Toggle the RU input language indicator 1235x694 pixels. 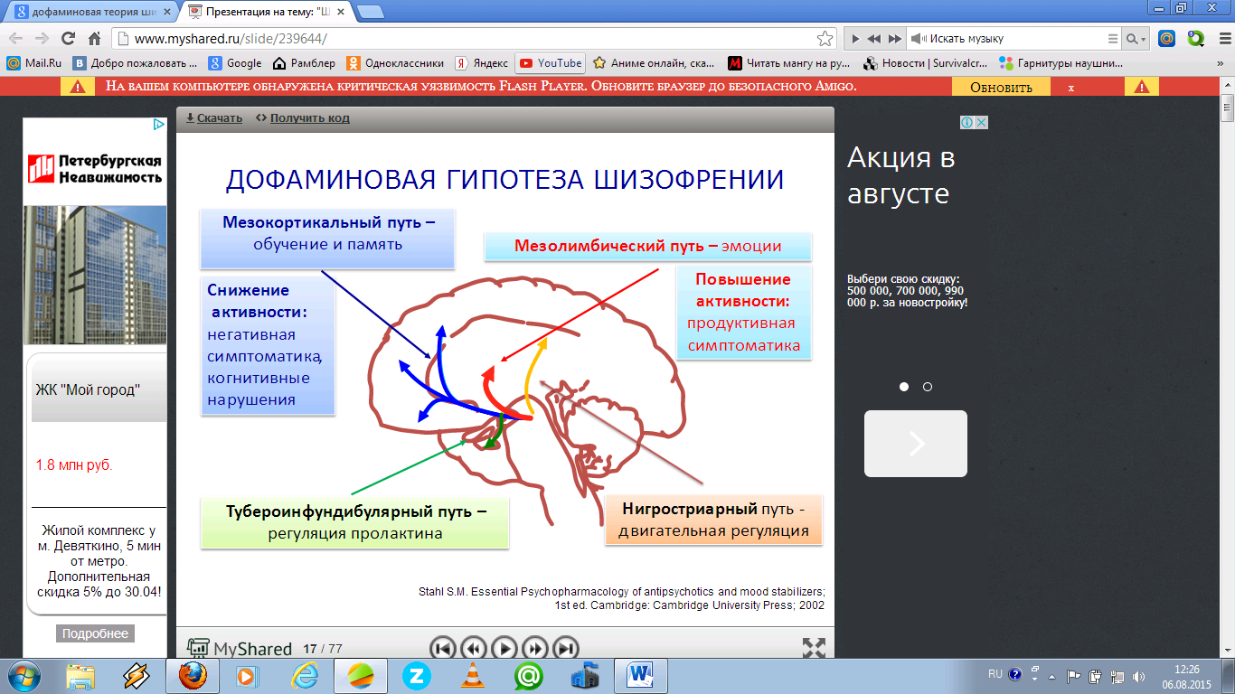coord(995,674)
